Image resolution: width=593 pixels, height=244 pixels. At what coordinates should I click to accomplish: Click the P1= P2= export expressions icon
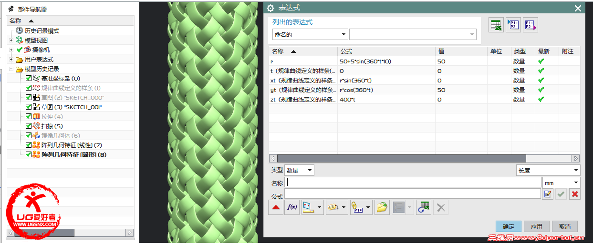pos(530,25)
